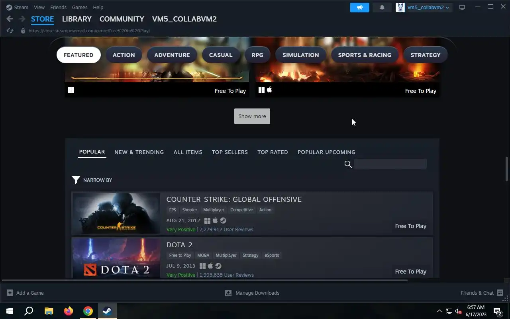Click the horizontal scrollbar at the bottom
The width and height of the screenshot is (510, 319).
(205, 280)
